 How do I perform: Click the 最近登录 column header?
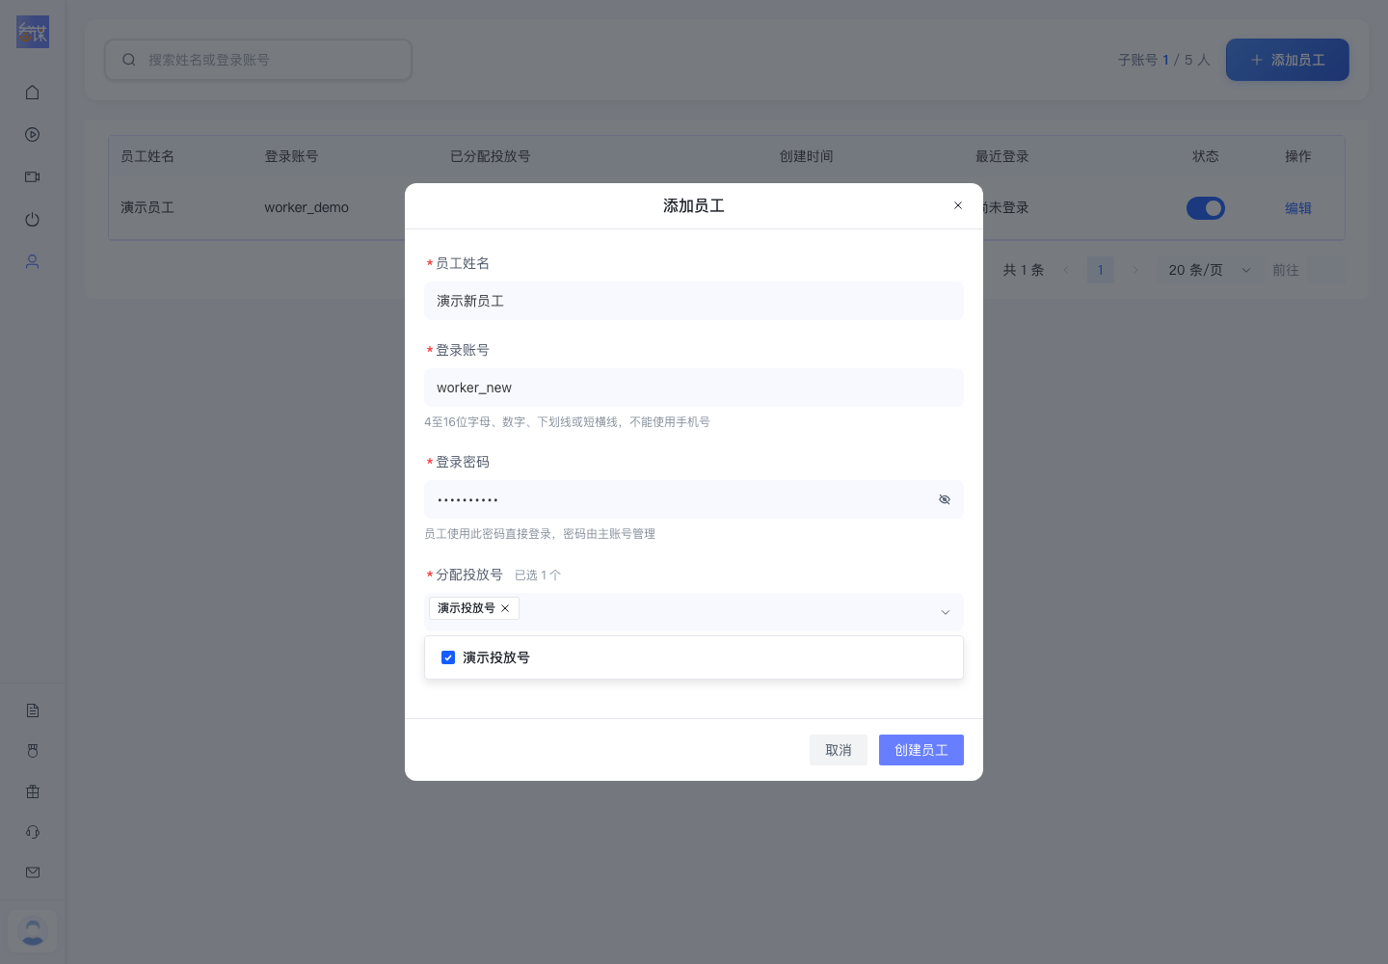click(1002, 156)
